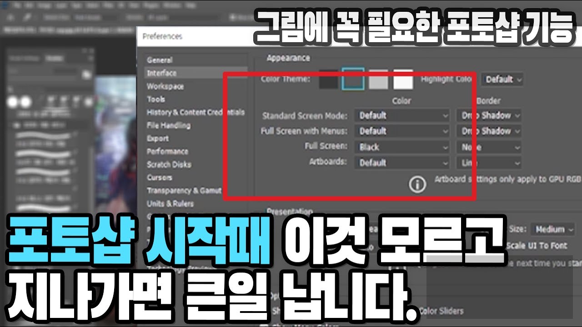Open the Standard Screen Mode color dropdown
The width and height of the screenshot is (582, 327).
click(402, 115)
